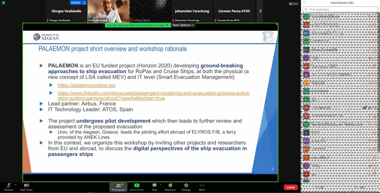Image resolution: width=380 pixels, height=193 pixels.
Task: Open the View layout button at top right
Action: (294, 3)
